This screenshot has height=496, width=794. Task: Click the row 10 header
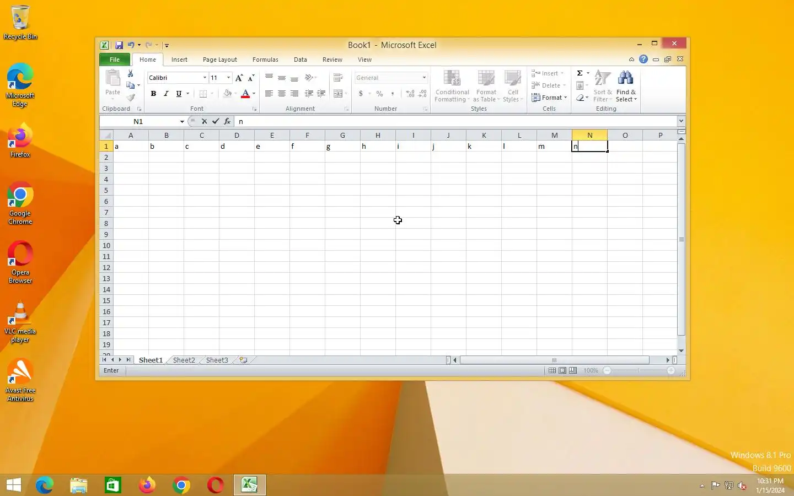106,245
